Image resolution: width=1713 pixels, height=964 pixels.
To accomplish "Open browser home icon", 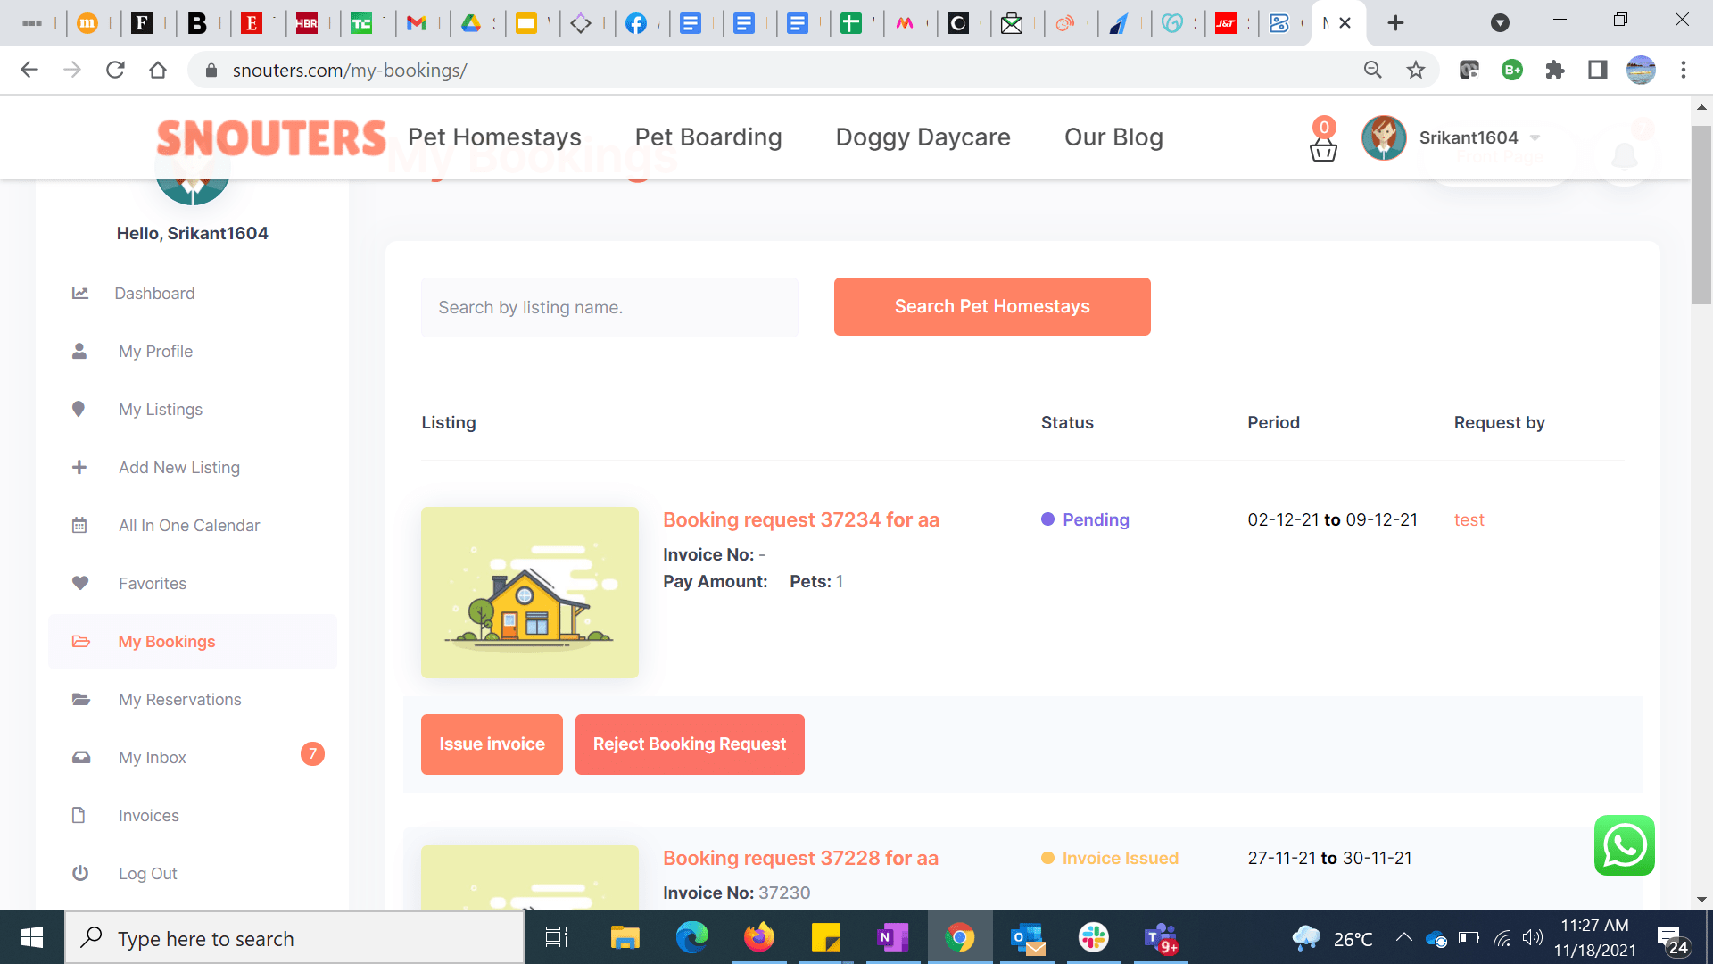I will tap(158, 70).
